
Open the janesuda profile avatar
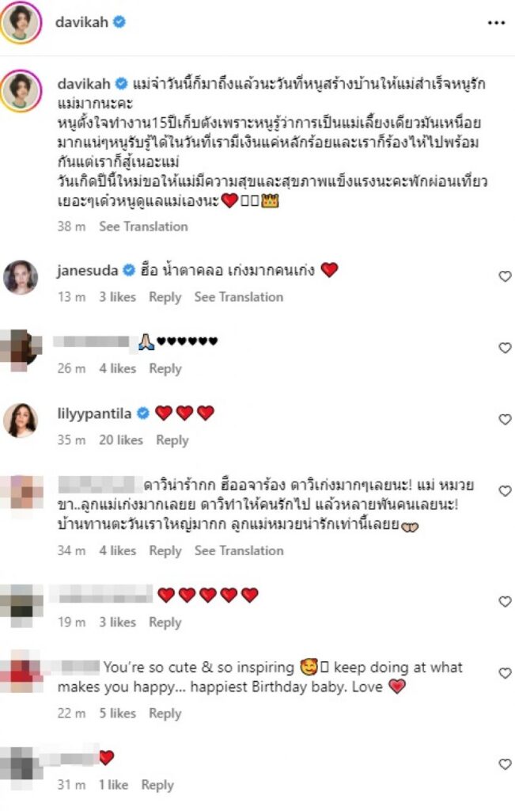pos(21,277)
